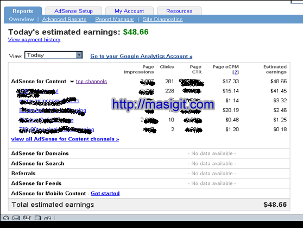Open Site Diagnostics sub-menu link
Viewport: 303px width, 228px height.
pos(162,19)
